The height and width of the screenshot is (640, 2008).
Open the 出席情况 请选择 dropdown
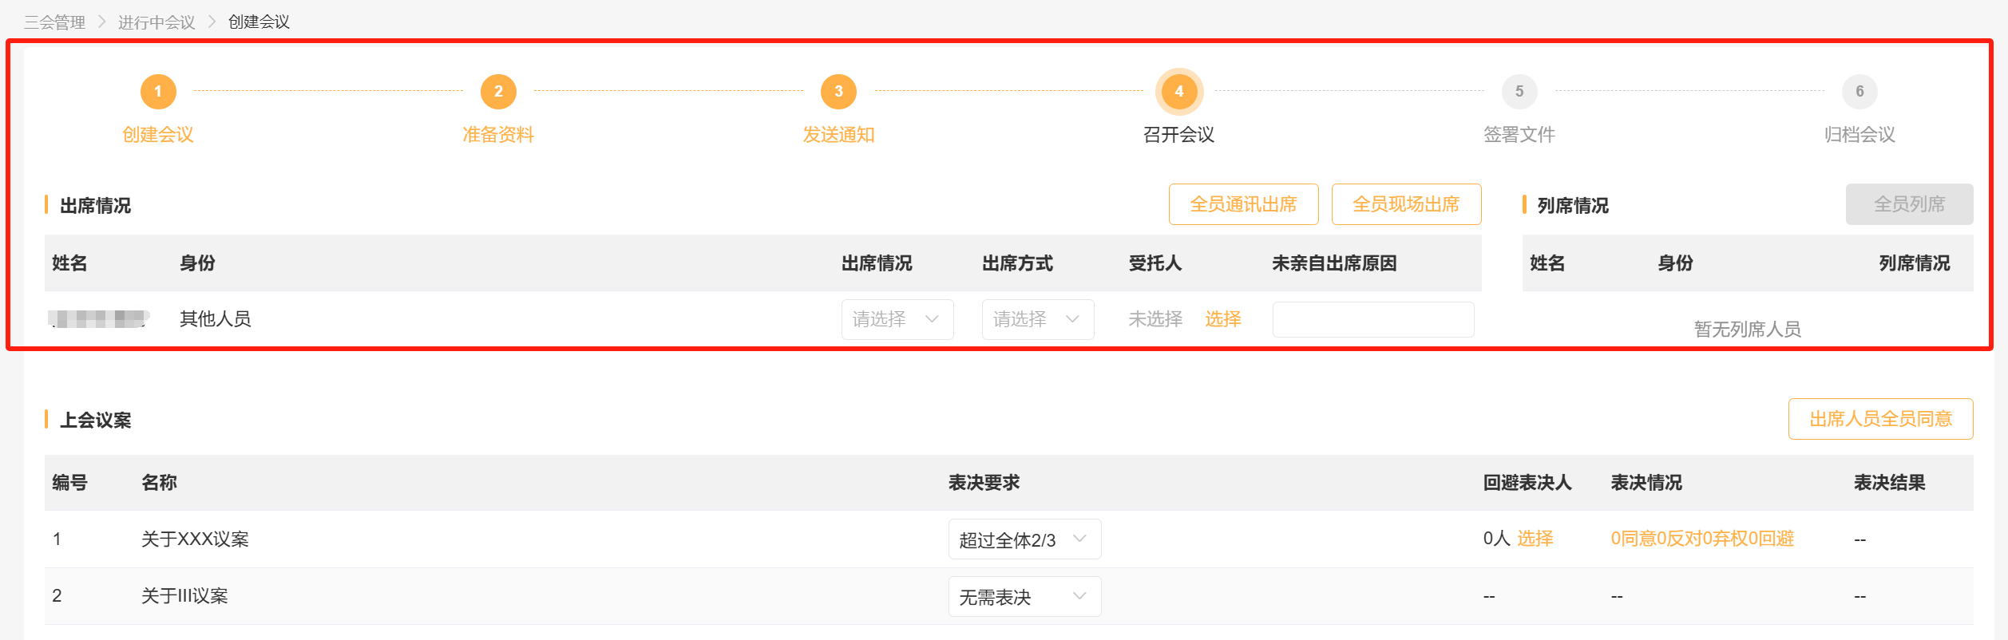pos(897,319)
